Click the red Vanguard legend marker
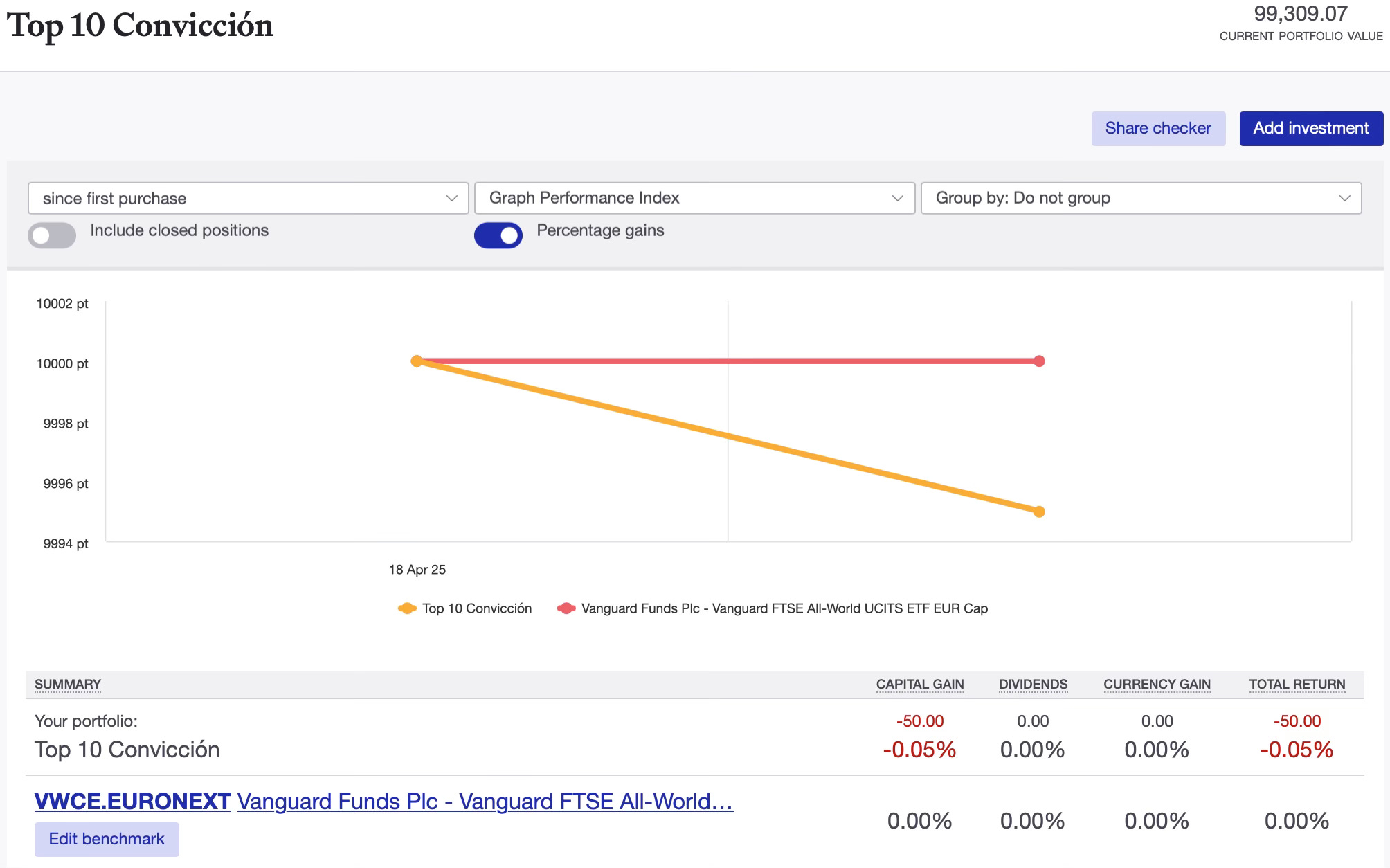1390x868 pixels. point(566,608)
